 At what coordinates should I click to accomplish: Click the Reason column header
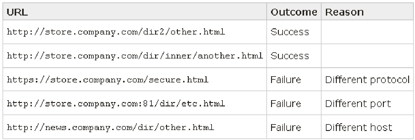tap(367, 12)
